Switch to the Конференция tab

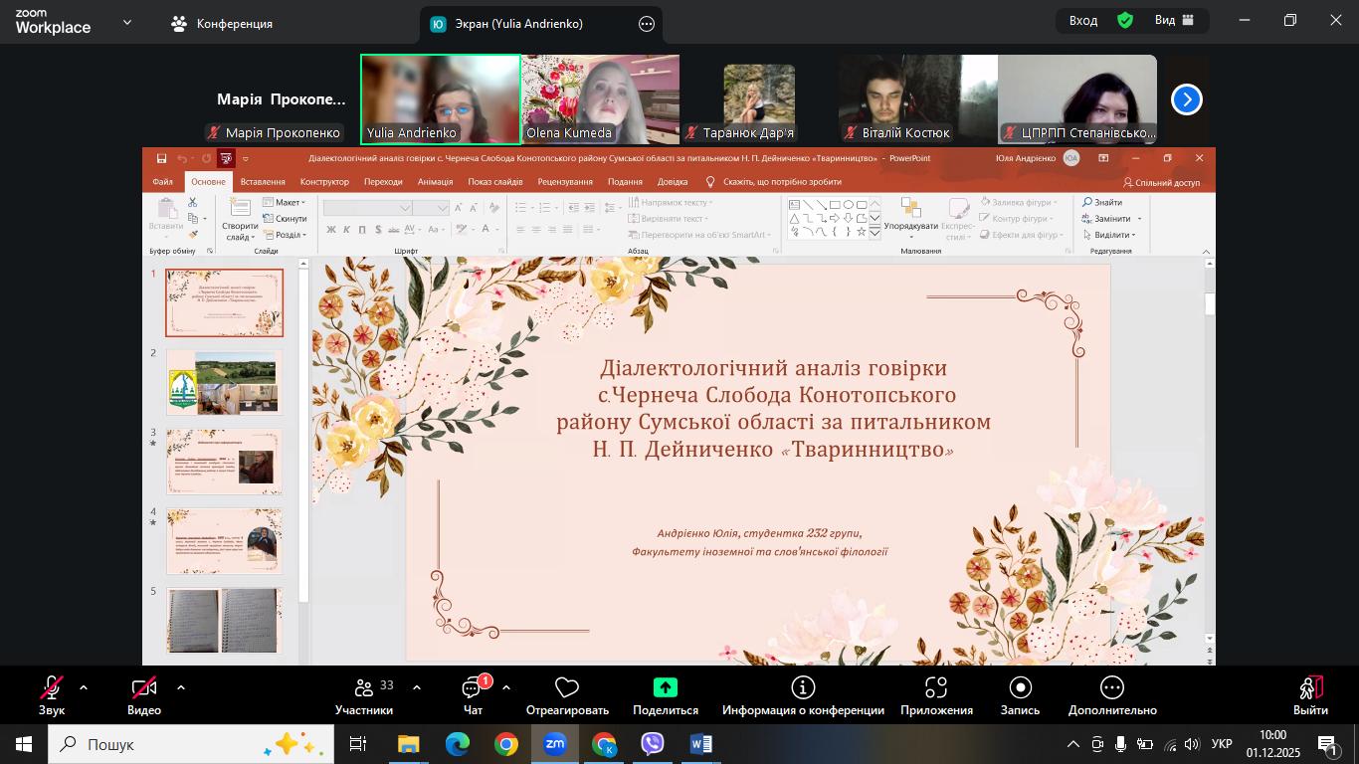(x=223, y=24)
